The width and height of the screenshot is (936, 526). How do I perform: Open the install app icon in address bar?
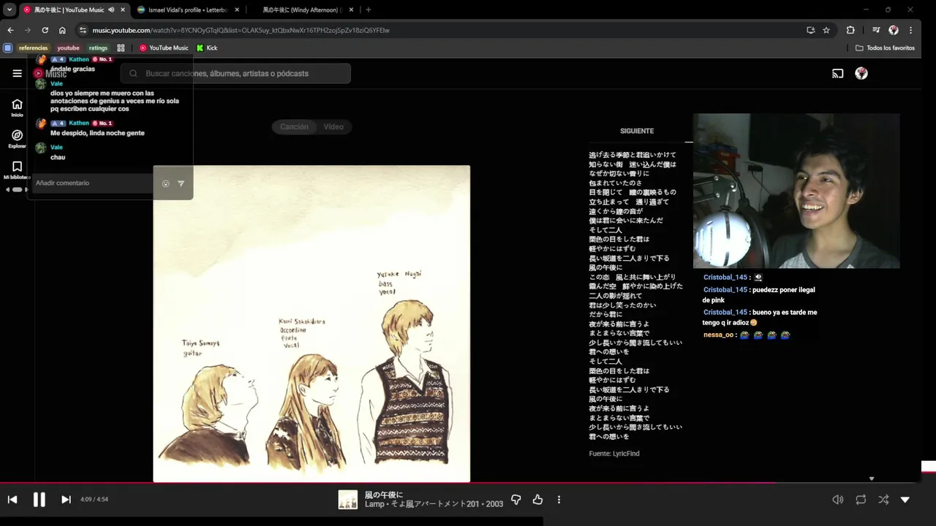click(x=810, y=30)
